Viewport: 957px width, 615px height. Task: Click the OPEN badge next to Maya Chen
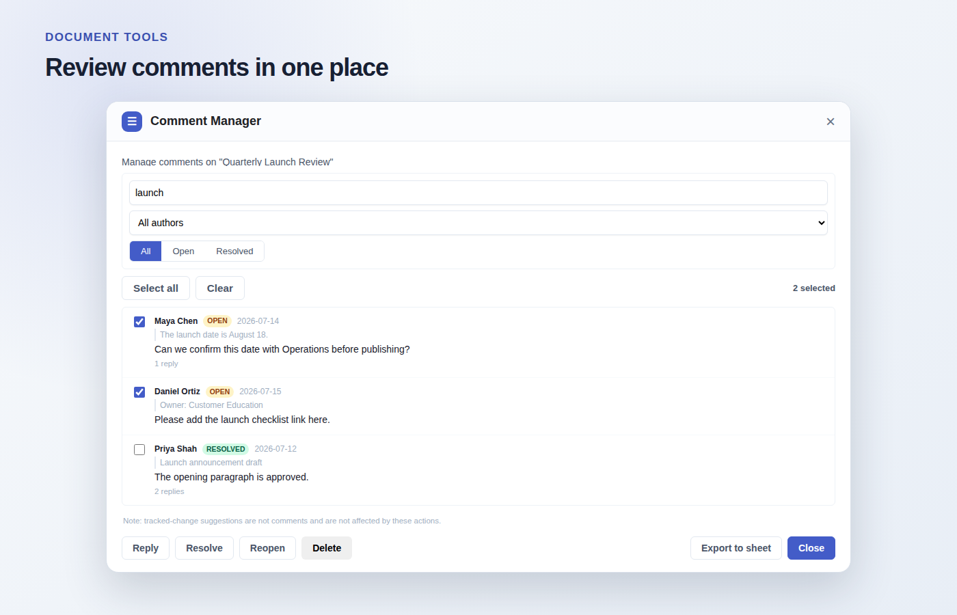pos(217,321)
